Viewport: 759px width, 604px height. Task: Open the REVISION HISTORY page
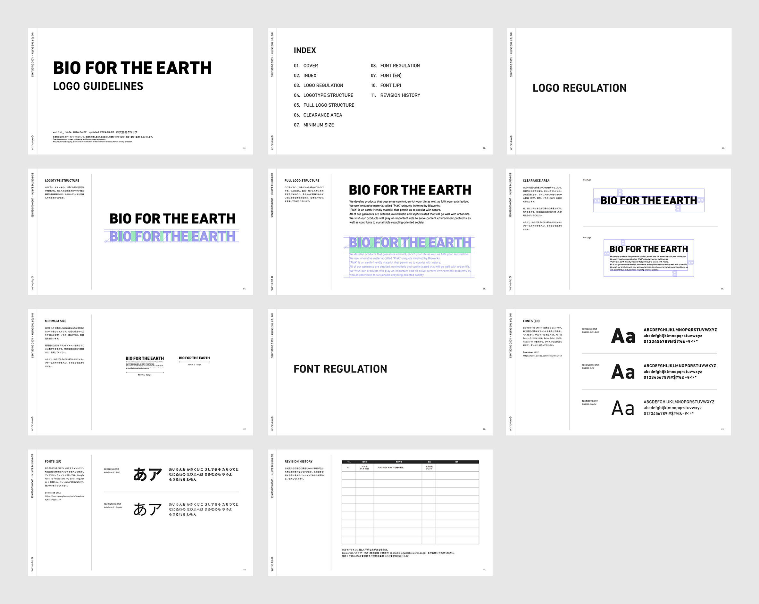click(380, 512)
